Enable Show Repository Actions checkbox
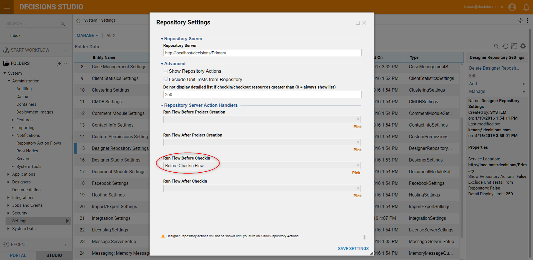 [x=166, y=71]
